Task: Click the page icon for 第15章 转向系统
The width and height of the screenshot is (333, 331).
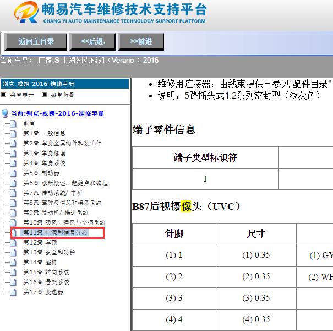Action: pyautogui.click(x=13, y=273)
